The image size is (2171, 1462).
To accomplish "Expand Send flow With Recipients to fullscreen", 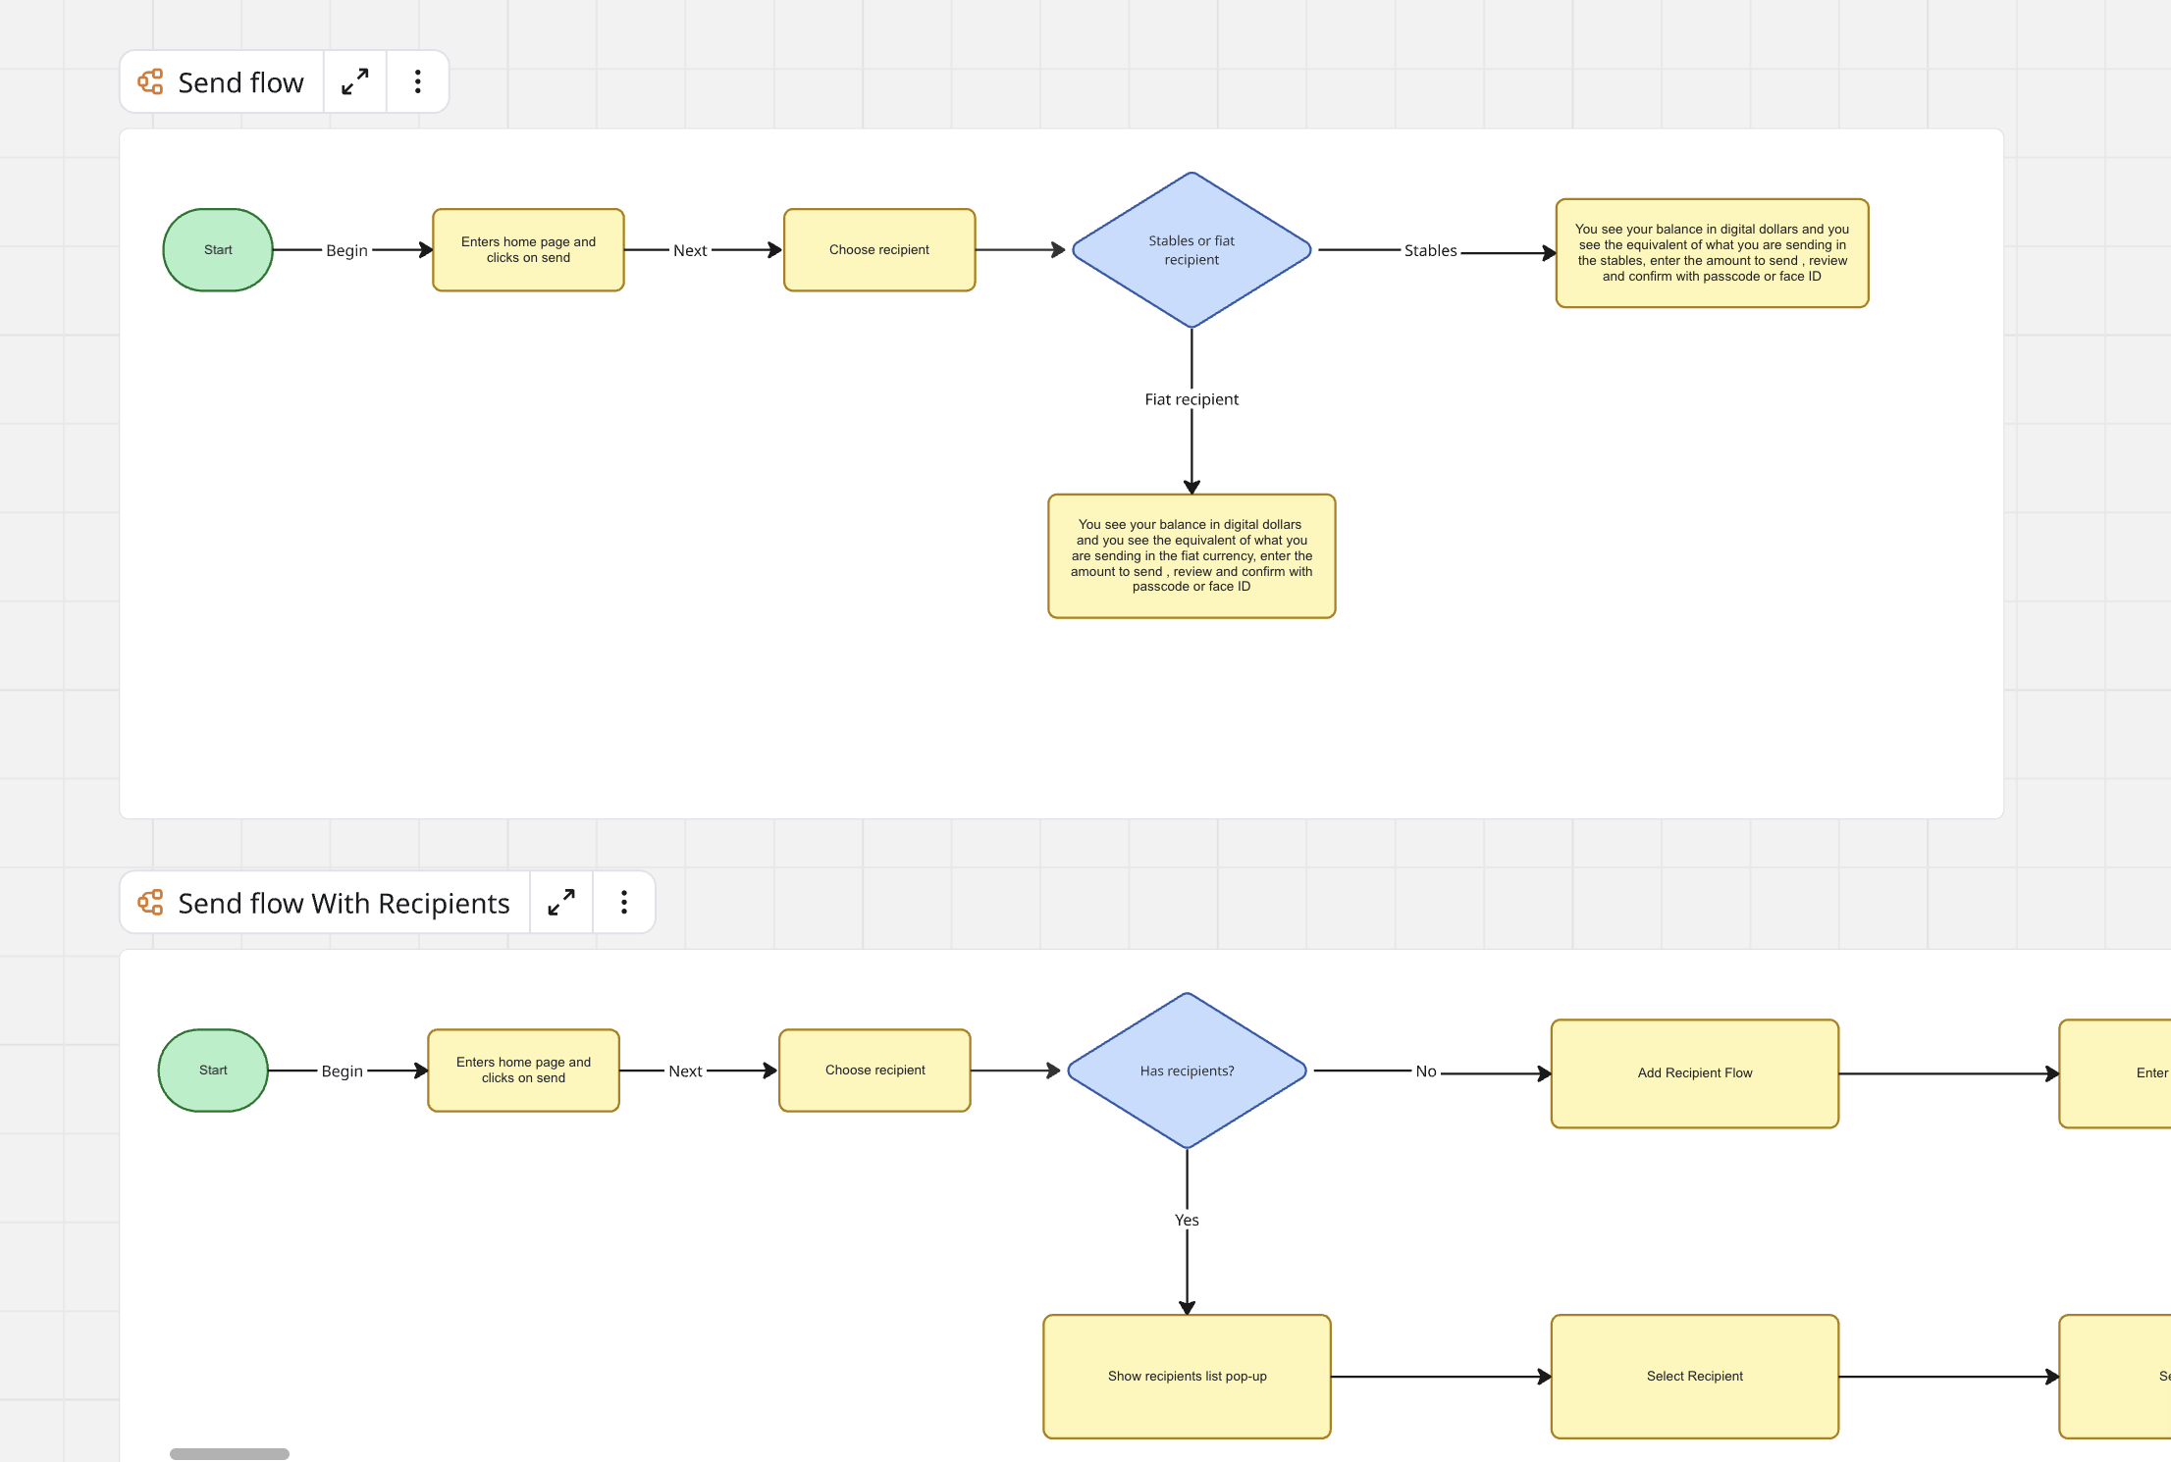I will pyautogui.click(x=561, y=903).
